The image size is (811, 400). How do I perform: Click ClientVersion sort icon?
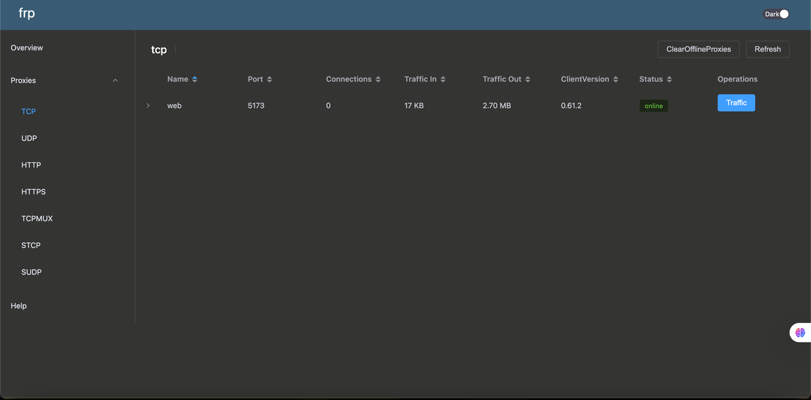pyautogui.click(x=616, y=80)
